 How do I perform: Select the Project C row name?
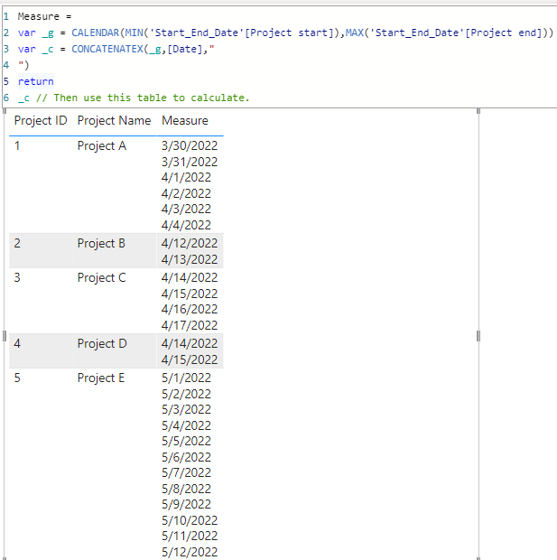tap(102, 277)
